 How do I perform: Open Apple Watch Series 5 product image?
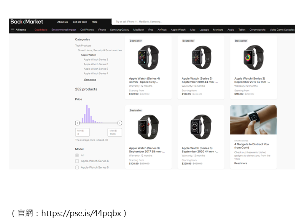click(x=201, y=57)
